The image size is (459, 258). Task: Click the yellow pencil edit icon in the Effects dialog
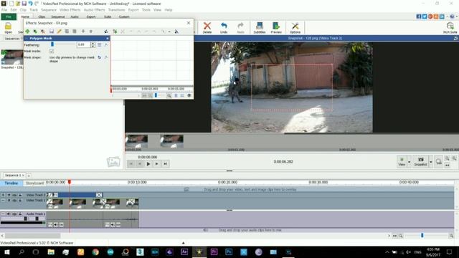tap(59, 32)
